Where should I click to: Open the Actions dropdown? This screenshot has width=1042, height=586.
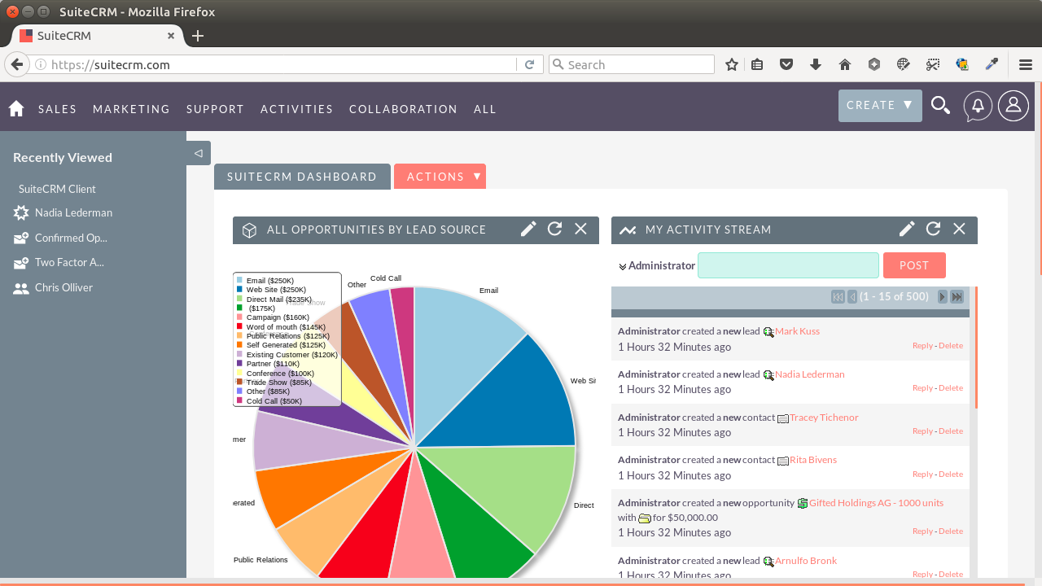440,176
